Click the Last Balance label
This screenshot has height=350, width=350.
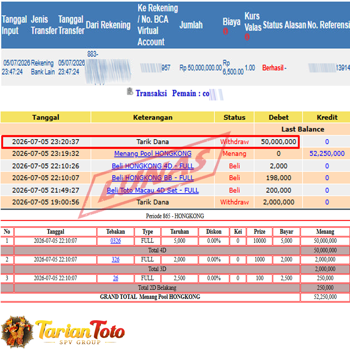[x=303, y=129]
